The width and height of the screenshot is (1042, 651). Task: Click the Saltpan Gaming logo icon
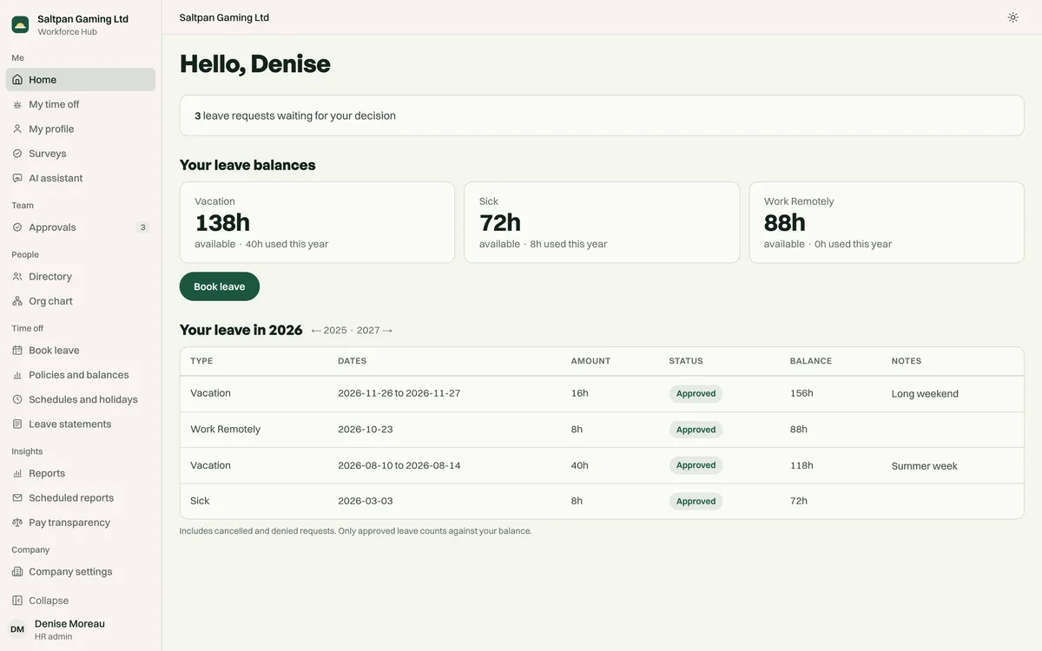click(x=20, y=24)
